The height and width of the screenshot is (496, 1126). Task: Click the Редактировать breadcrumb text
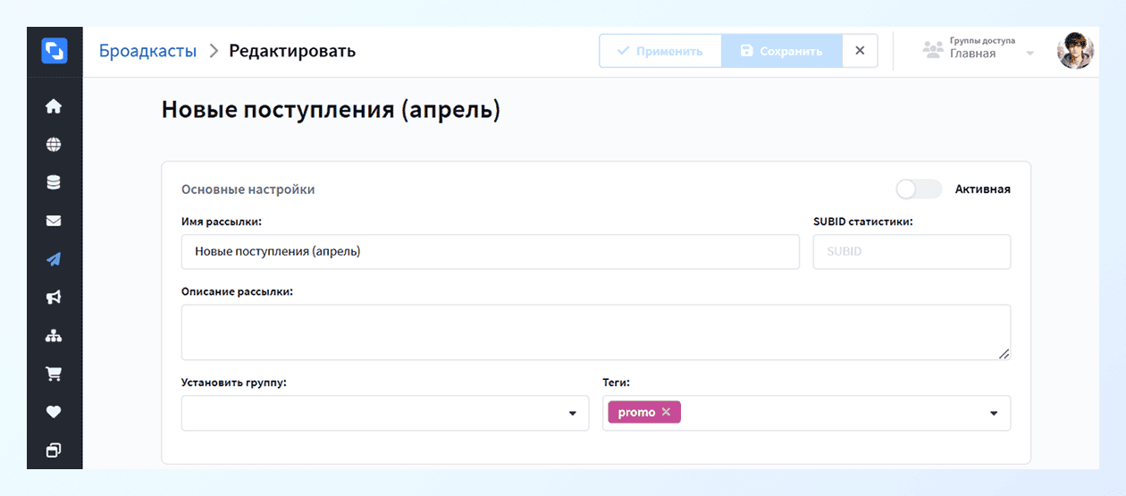(x=292, y=51)
